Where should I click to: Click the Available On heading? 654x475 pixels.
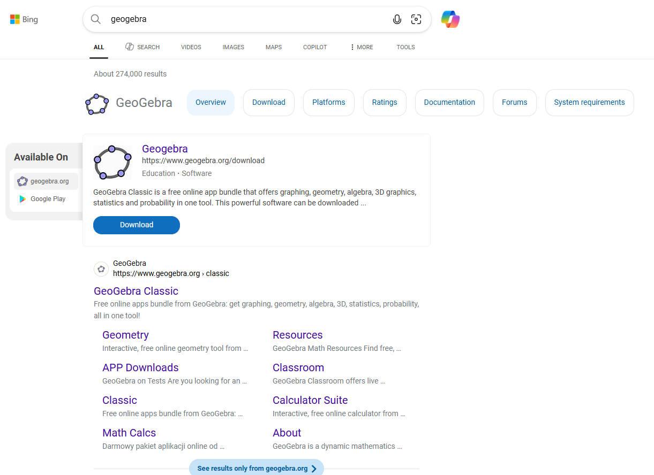tap(41, 157)
